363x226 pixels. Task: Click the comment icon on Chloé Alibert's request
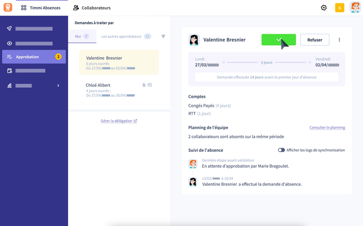(x=150, y=85)
